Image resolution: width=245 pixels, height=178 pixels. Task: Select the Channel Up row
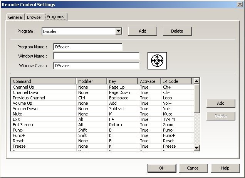point(102,87)
